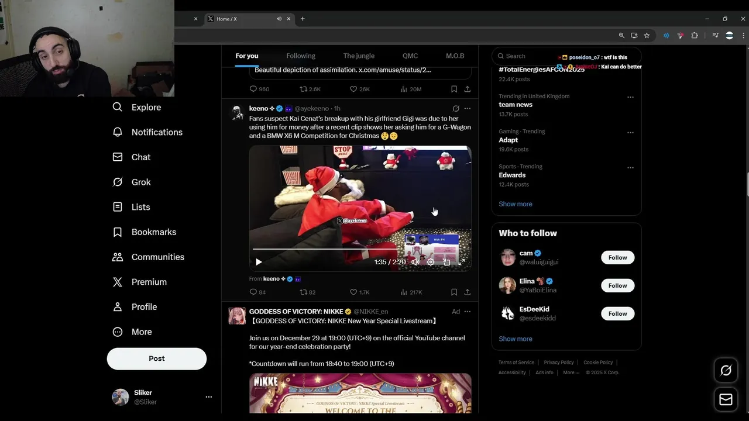Open Explore from the sidebar
Viewport: 749px width, 421px height.
pos(137,107)
